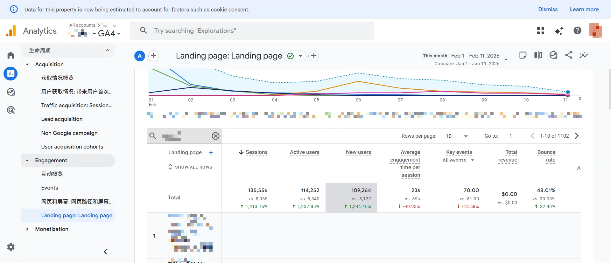This screenshot has height=263, width=611.
Task: Click the Learn more link
Action: pyautogui.click(x=584, y=9)
